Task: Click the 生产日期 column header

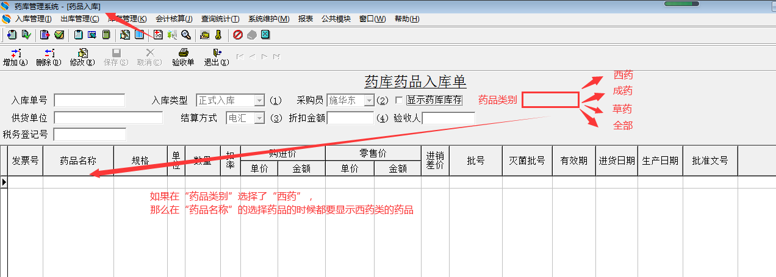Action: (660, 161)
